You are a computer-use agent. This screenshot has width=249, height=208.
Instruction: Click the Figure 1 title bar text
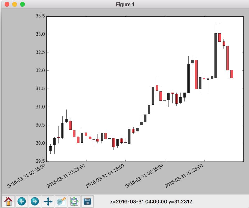coord(125,4)
